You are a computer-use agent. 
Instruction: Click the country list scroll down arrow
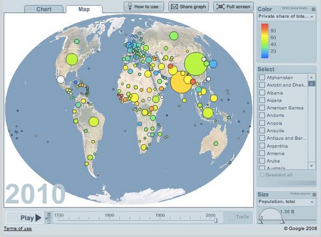[x=311, y=166]
